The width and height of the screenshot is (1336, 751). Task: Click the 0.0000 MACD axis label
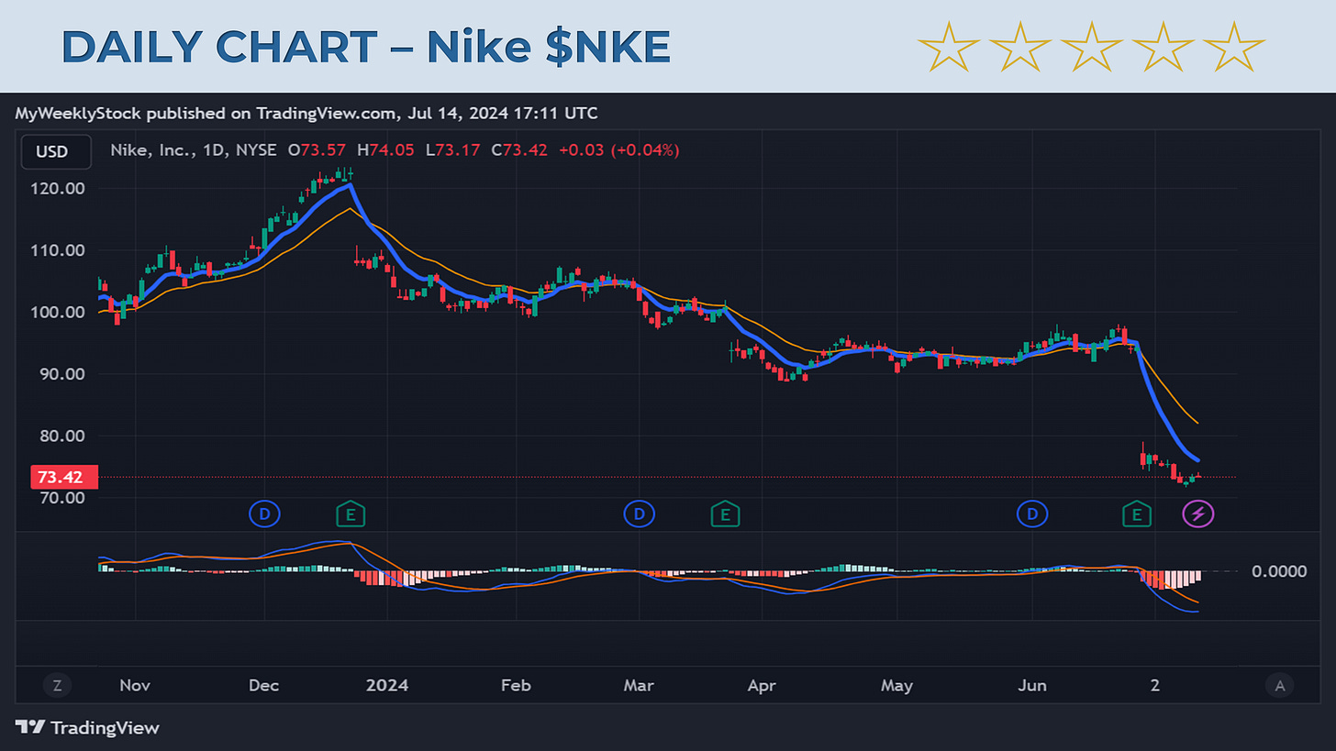point(1279,571)
